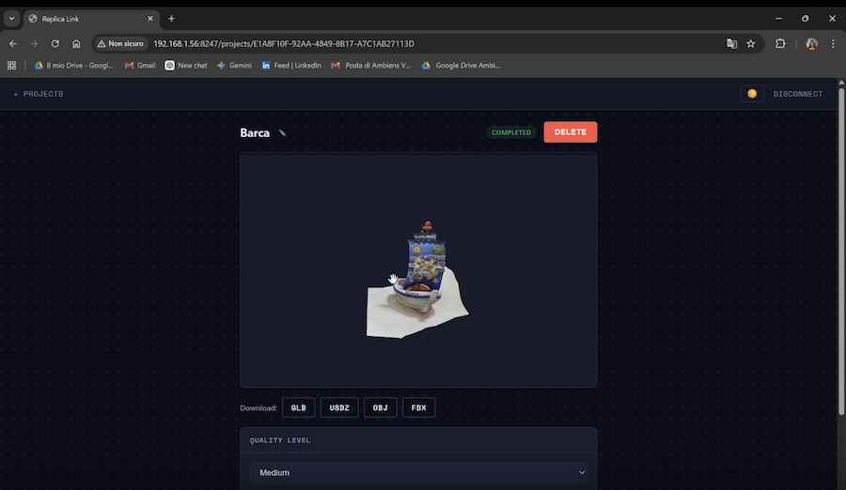Download the model as GLB

click(x=298, y=407)
